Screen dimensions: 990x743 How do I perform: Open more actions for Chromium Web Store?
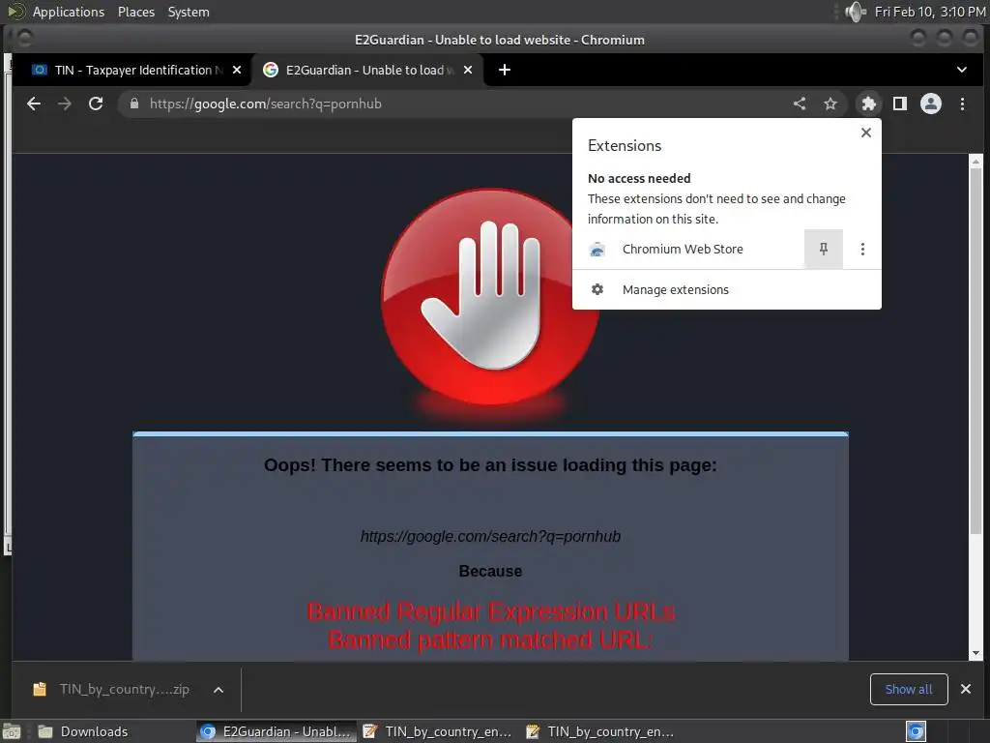(x=862, y=249)
